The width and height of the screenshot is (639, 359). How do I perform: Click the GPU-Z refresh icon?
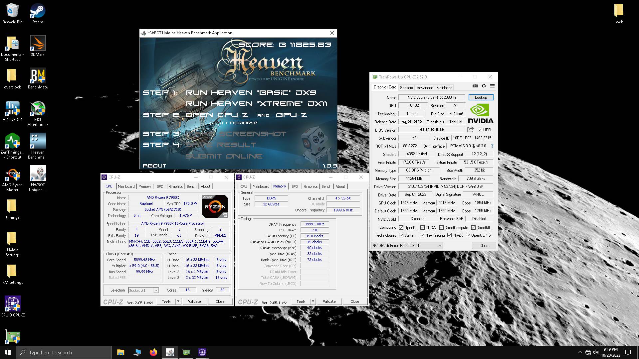coord(484,86)
